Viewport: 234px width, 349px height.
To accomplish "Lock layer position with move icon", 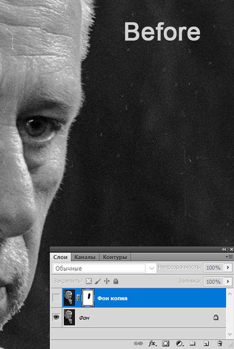I will pyautogui.click(x=107, y=281).
